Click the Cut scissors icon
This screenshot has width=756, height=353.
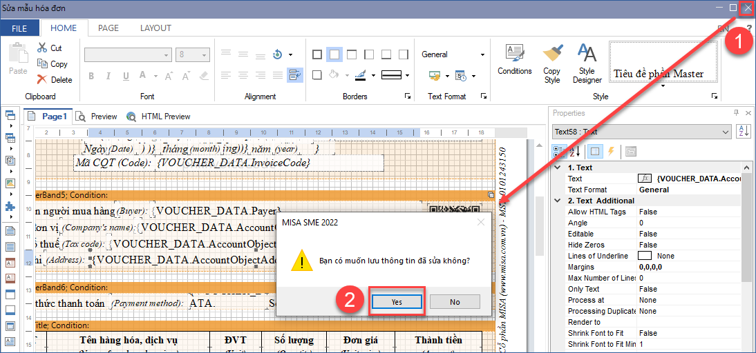(x=43, y=48)
